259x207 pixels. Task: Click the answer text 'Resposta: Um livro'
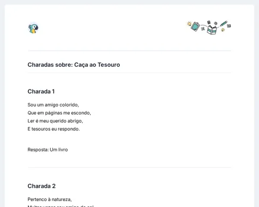click(x=47, y=150)
